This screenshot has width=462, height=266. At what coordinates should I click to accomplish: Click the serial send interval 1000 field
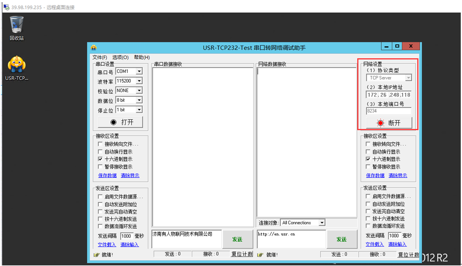126,236
